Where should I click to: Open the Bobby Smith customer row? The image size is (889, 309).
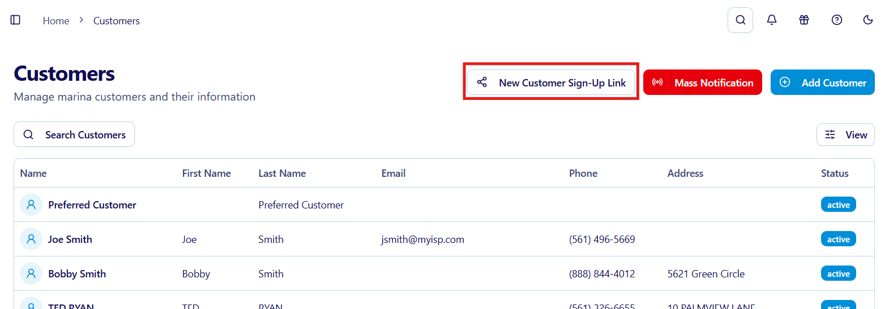click(77, 274)
